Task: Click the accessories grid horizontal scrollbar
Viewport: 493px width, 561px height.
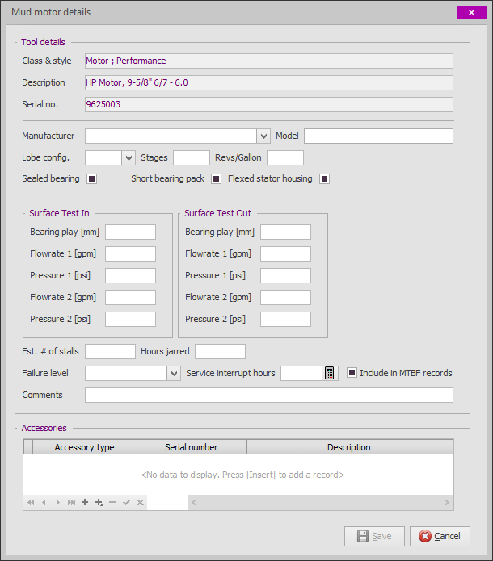Action: point(320,502)
